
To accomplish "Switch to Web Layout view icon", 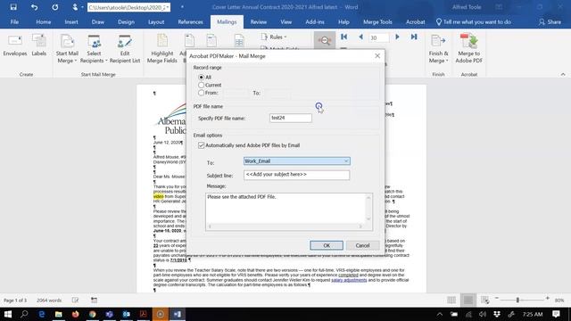I will pyautogui.click(x=484, y=300).
